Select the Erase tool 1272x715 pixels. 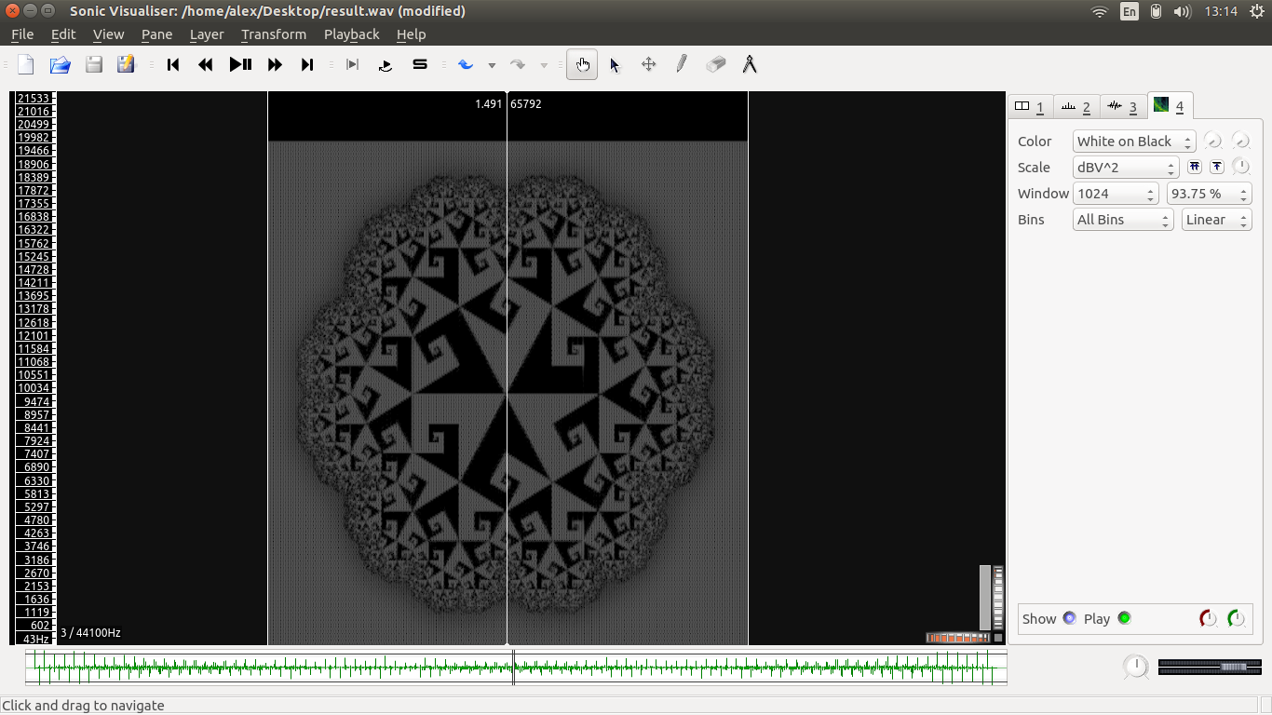[x=715, y=64]
